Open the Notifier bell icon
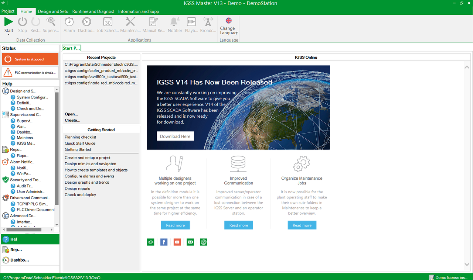Viewport: 473px width, 280px height. point(175,22)
